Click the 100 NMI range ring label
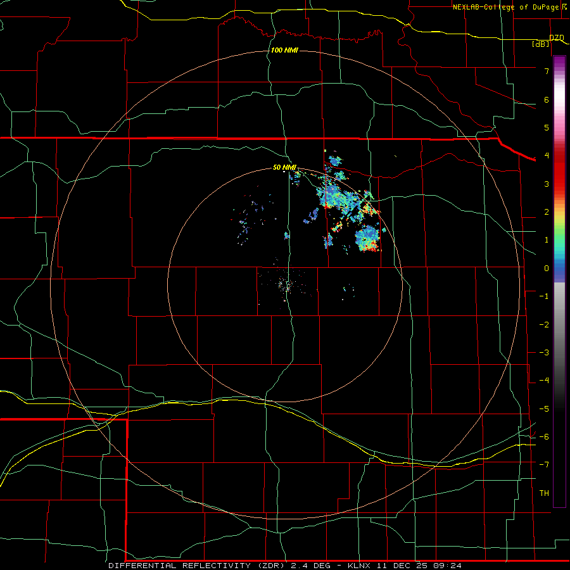The image size is (570, 570). tap(284, 50)
